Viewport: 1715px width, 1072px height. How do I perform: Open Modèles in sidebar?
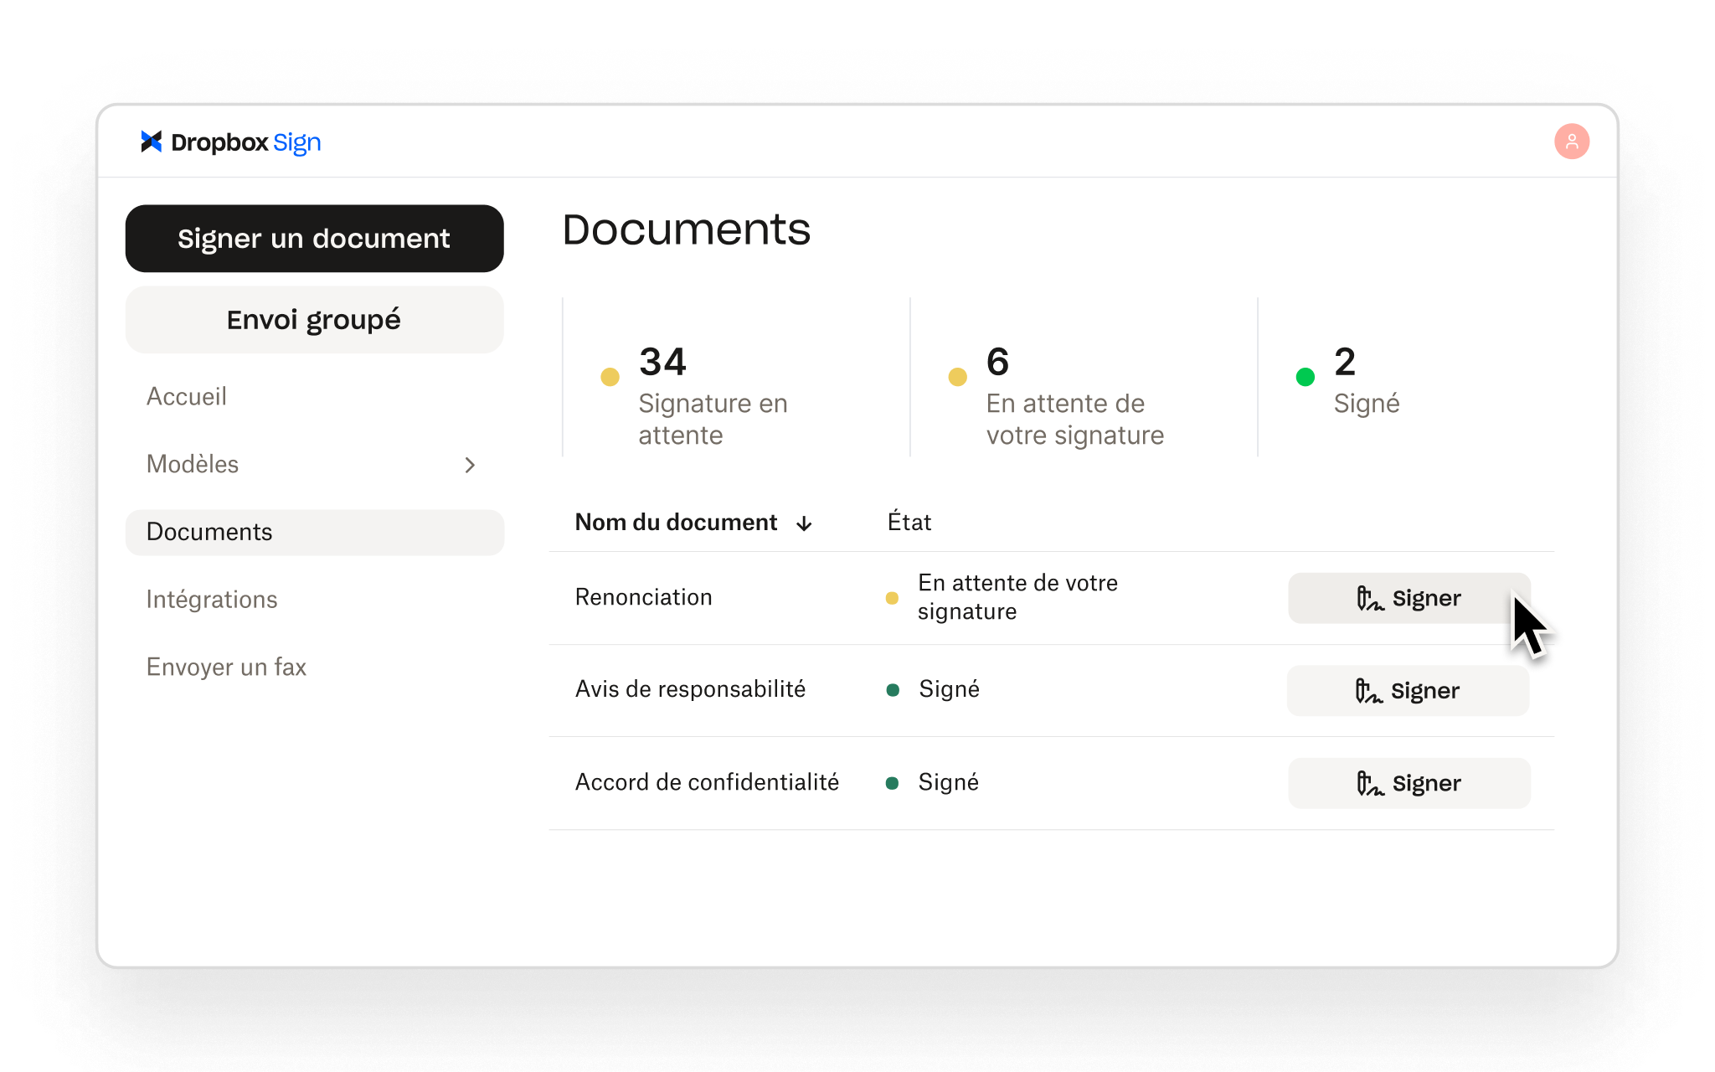click(x=193, y=464)
